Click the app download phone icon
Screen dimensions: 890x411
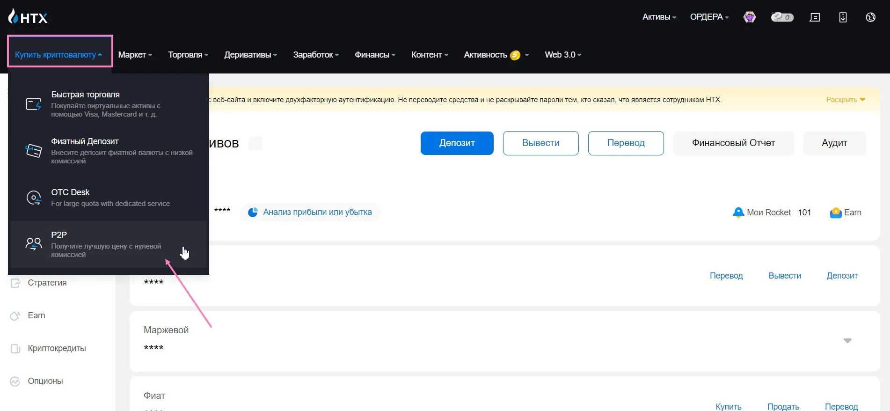coord(843,17)
